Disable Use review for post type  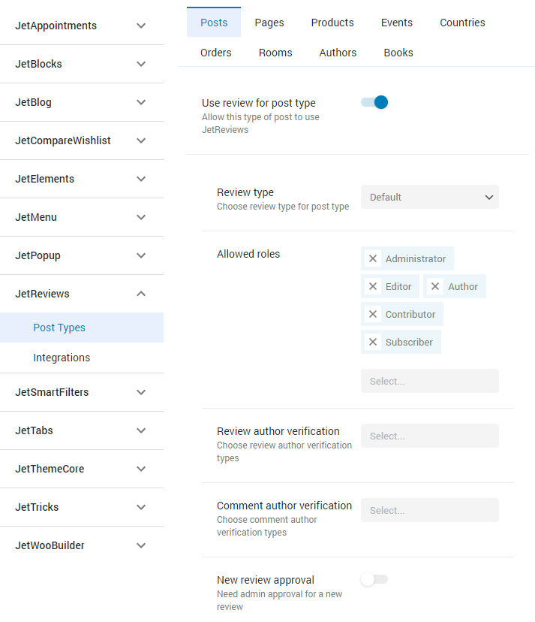[374, 102]
